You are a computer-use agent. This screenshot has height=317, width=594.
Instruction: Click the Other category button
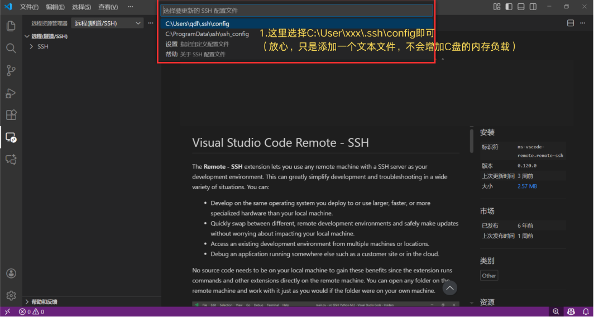click(x=488, y=276)
